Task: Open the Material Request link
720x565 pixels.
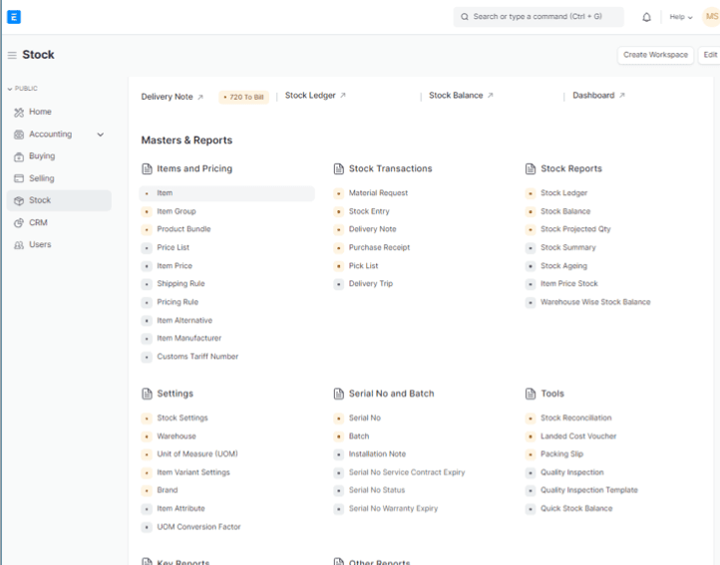Action: 378,193
